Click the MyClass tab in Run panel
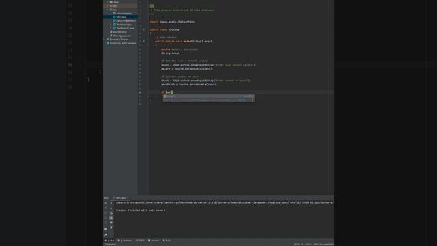Viewport: 437px width, 246px height. tap(121, 198)
